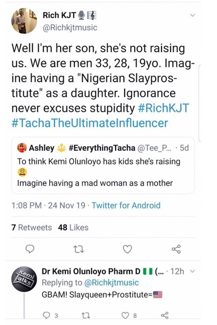View the 7 Retweets list

tap(32, 227)
